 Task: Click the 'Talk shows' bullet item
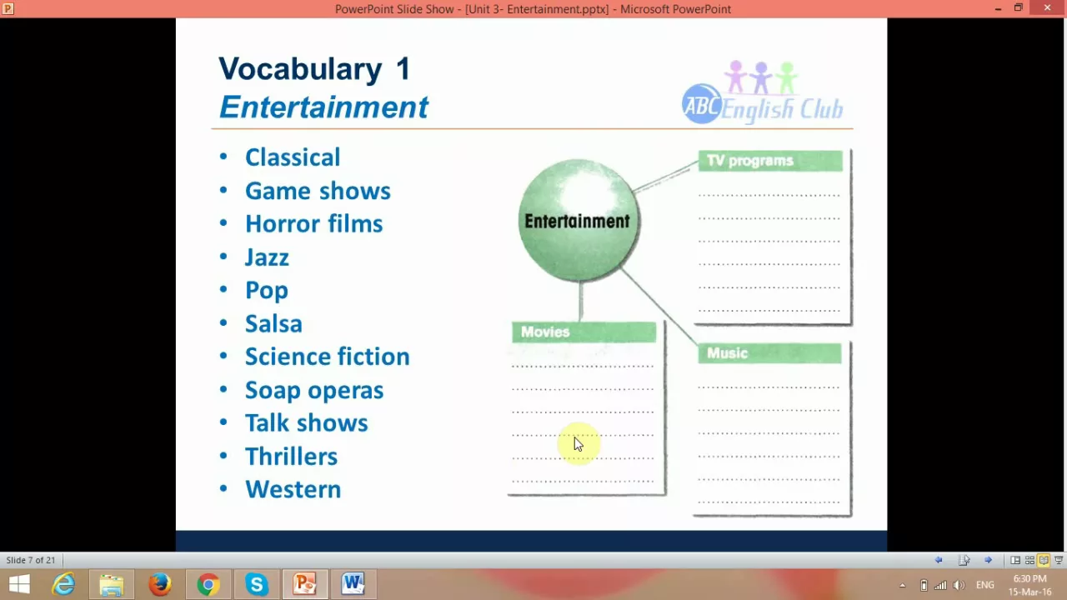point(306,423)
